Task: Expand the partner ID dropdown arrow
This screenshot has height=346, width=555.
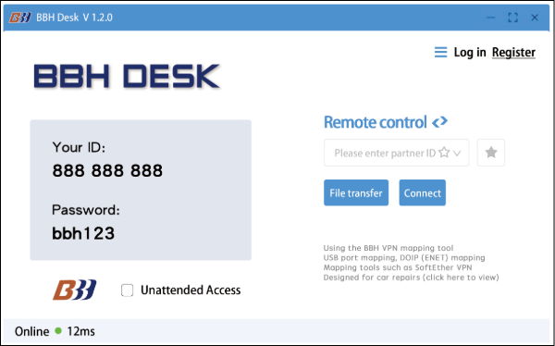Action: (x=457, y=154)
